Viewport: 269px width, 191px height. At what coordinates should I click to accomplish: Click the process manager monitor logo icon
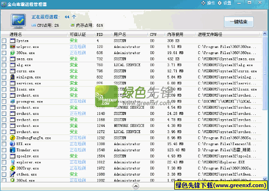point(18,21)
